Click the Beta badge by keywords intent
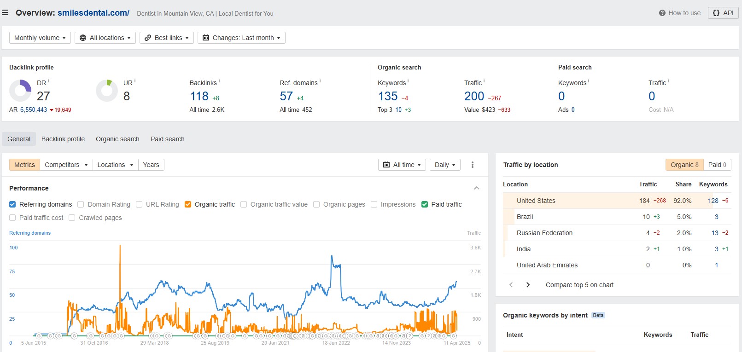 click(598, 315)
